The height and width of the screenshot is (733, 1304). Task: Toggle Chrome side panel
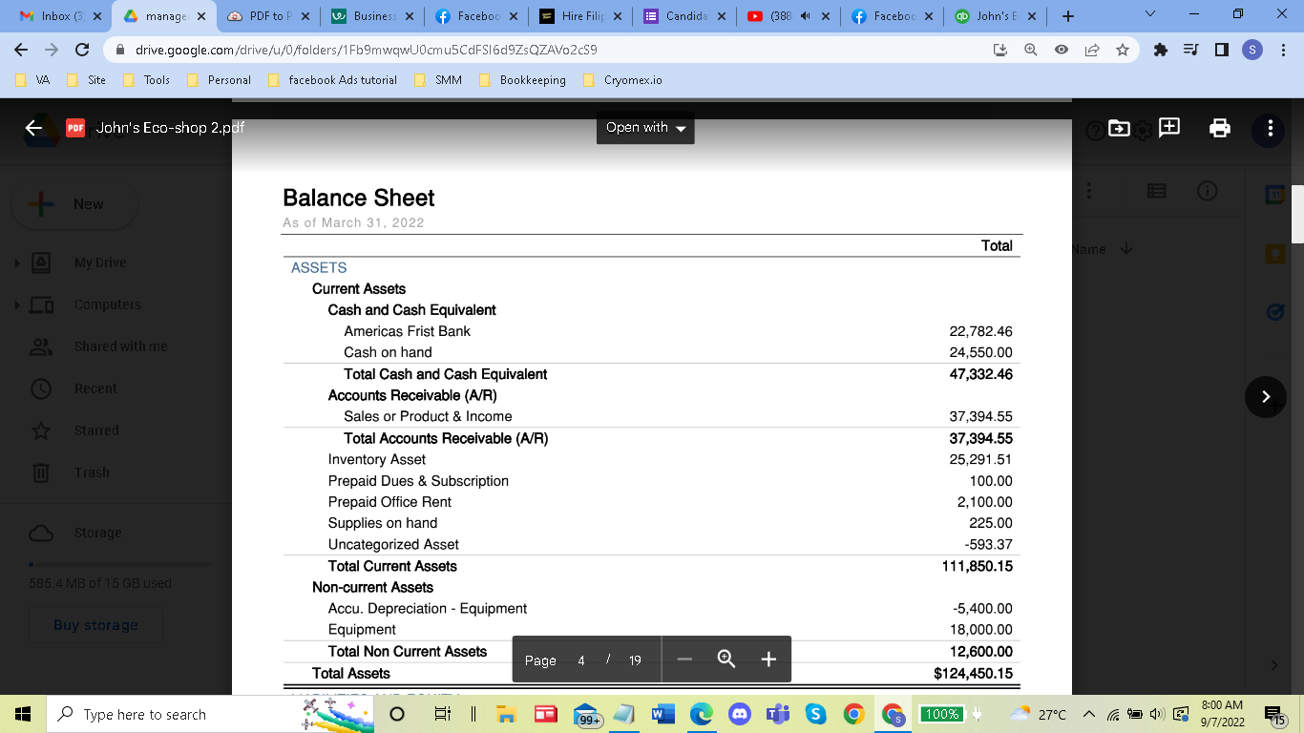[x=1221, y=50]
